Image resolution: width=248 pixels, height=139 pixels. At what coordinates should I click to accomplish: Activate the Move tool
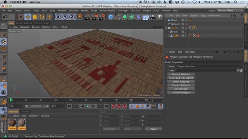tap(28, 17)
